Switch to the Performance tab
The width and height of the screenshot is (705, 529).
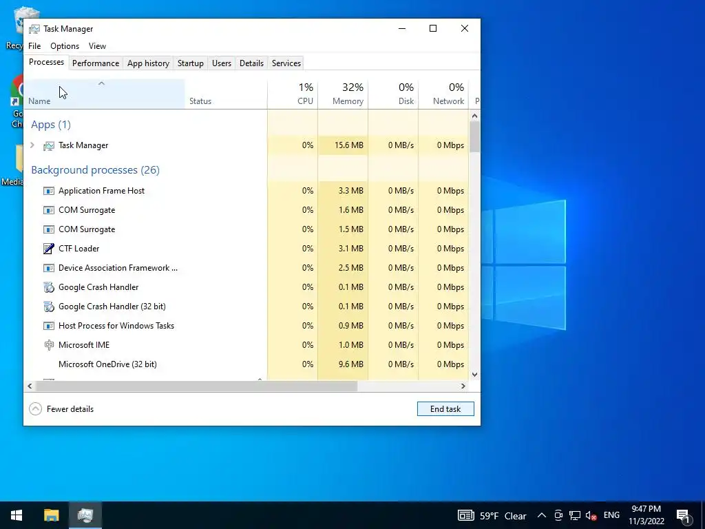96,63
